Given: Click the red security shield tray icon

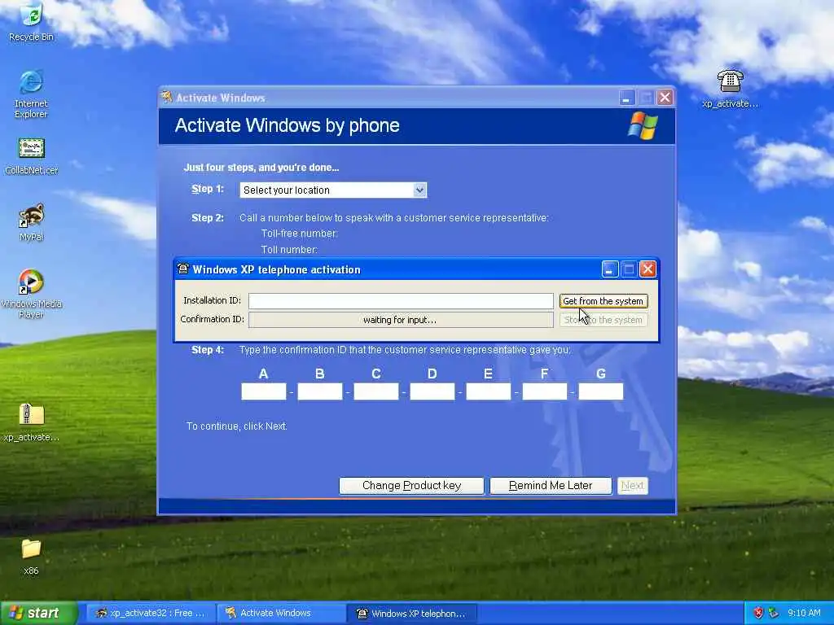Looking at the screenshot, I should pos(758,613).
